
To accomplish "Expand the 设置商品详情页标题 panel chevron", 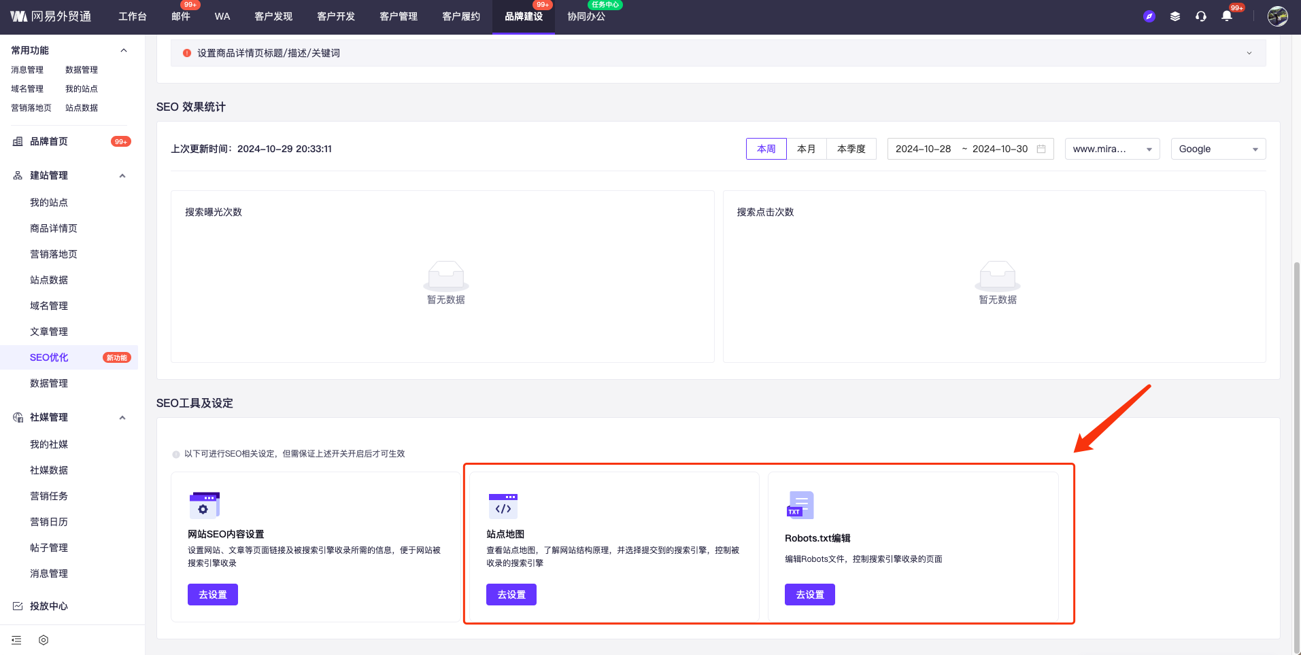I will click(x=1249, y=53).
